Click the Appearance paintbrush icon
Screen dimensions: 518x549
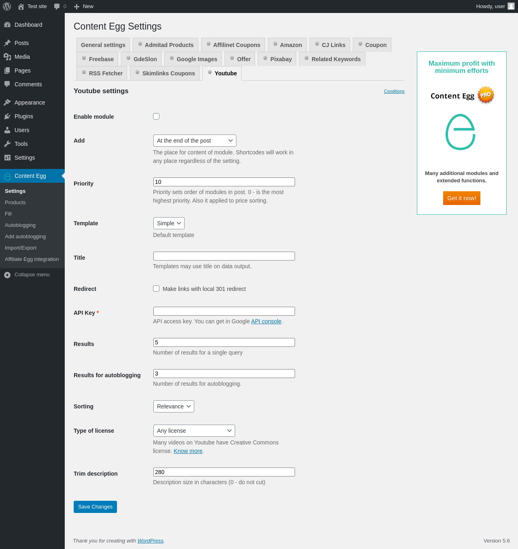[x=7, y=103]
